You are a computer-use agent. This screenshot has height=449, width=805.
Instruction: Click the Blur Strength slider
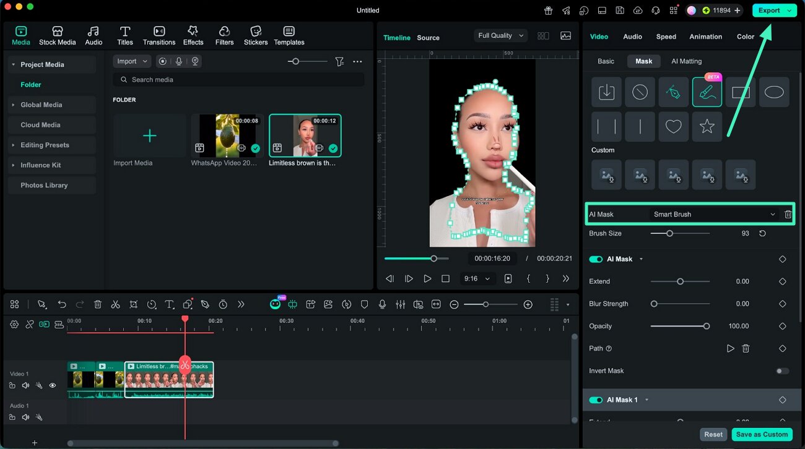click(x=680, y=304)
